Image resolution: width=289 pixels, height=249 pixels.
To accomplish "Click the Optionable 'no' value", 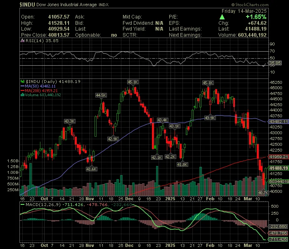I will pos(114,35).
